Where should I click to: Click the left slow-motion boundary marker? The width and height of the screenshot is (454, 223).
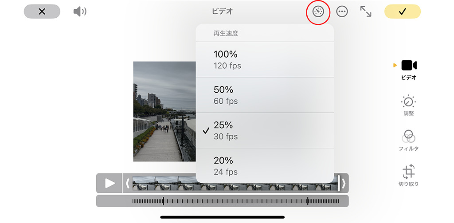tap(164, 201)
